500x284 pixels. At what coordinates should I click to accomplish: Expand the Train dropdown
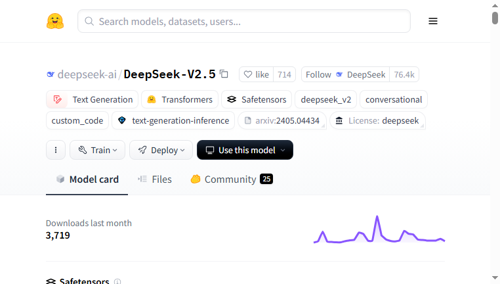pyautogui.click(x=98, y=150)
